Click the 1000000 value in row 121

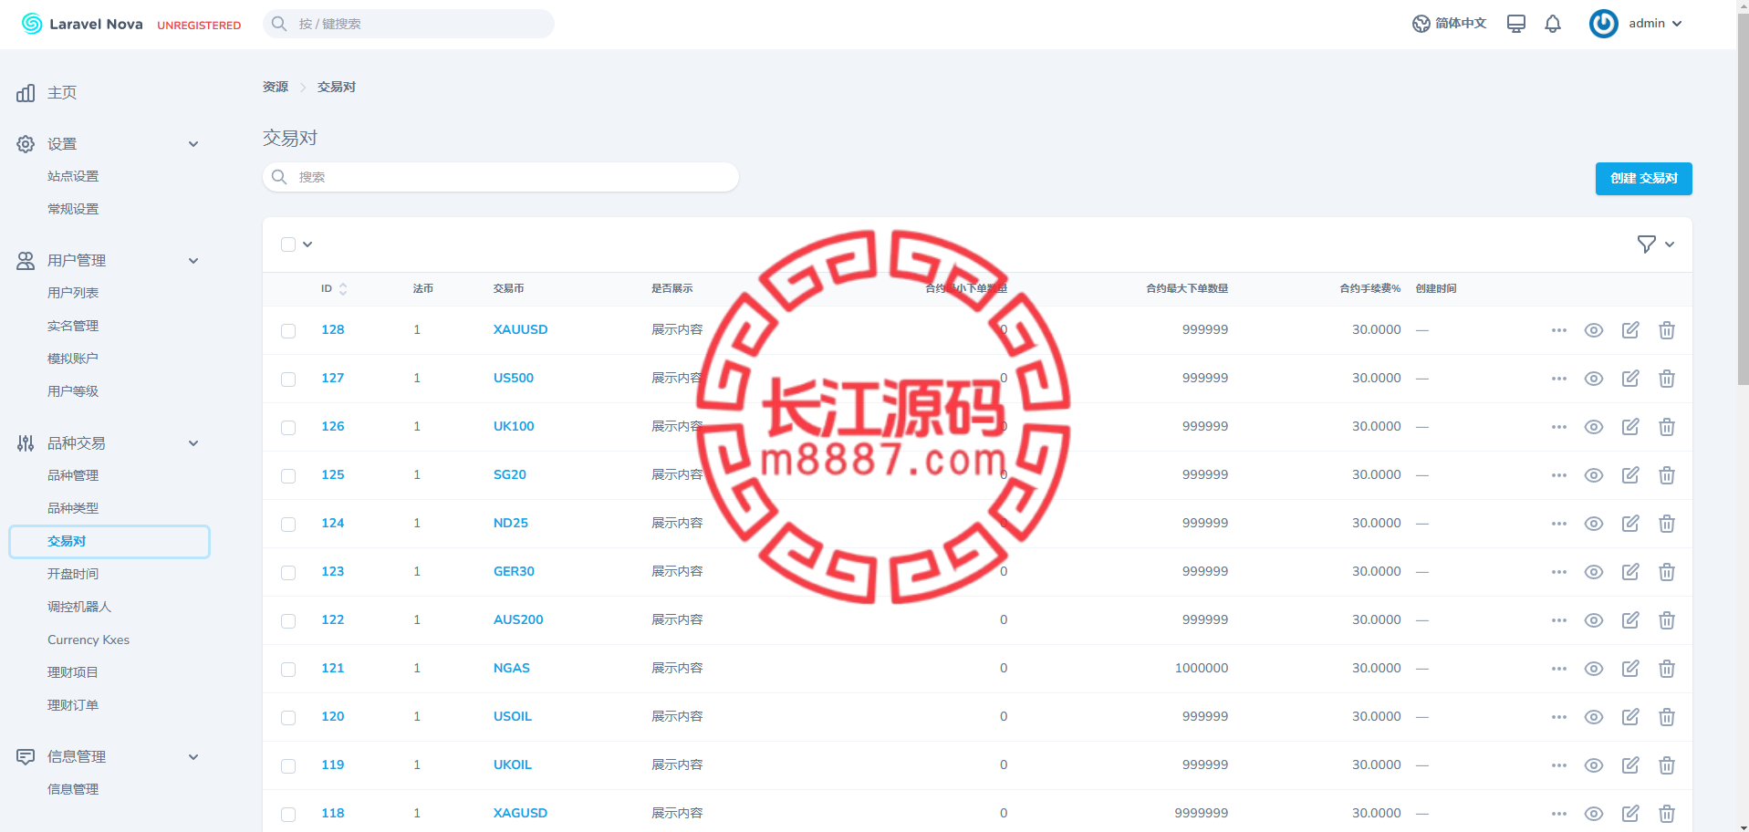pos(1202,668)
